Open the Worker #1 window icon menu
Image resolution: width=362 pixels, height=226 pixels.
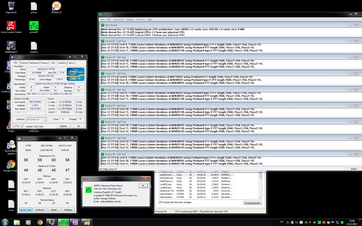tap(102, 41)
